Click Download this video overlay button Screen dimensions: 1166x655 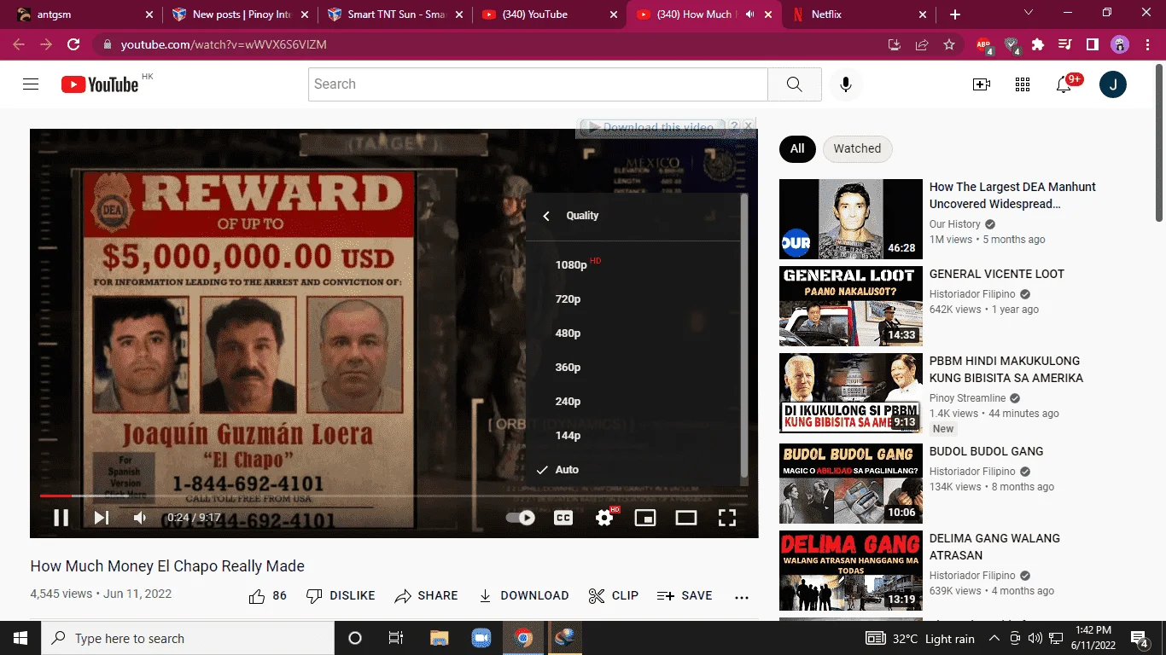(651, 127)
